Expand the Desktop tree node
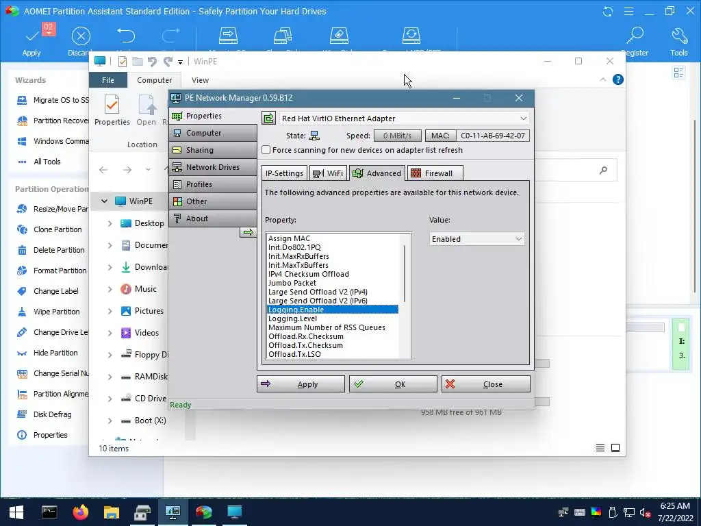The width and height of the screenshot is (701, 526). (110, 223)
